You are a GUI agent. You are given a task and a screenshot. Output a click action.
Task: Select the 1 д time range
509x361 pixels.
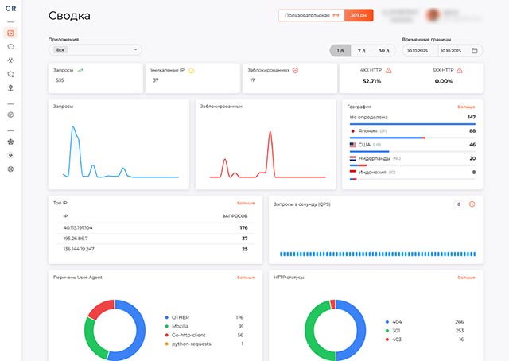tap(340, 50)
